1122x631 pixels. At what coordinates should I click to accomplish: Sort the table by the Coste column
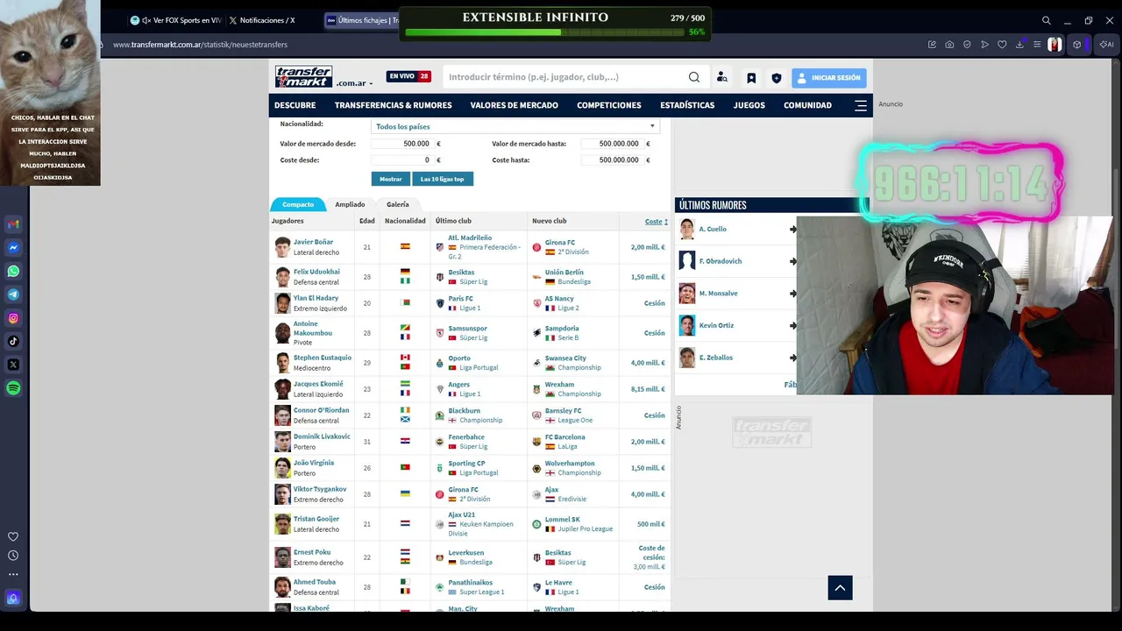[656, 222]
